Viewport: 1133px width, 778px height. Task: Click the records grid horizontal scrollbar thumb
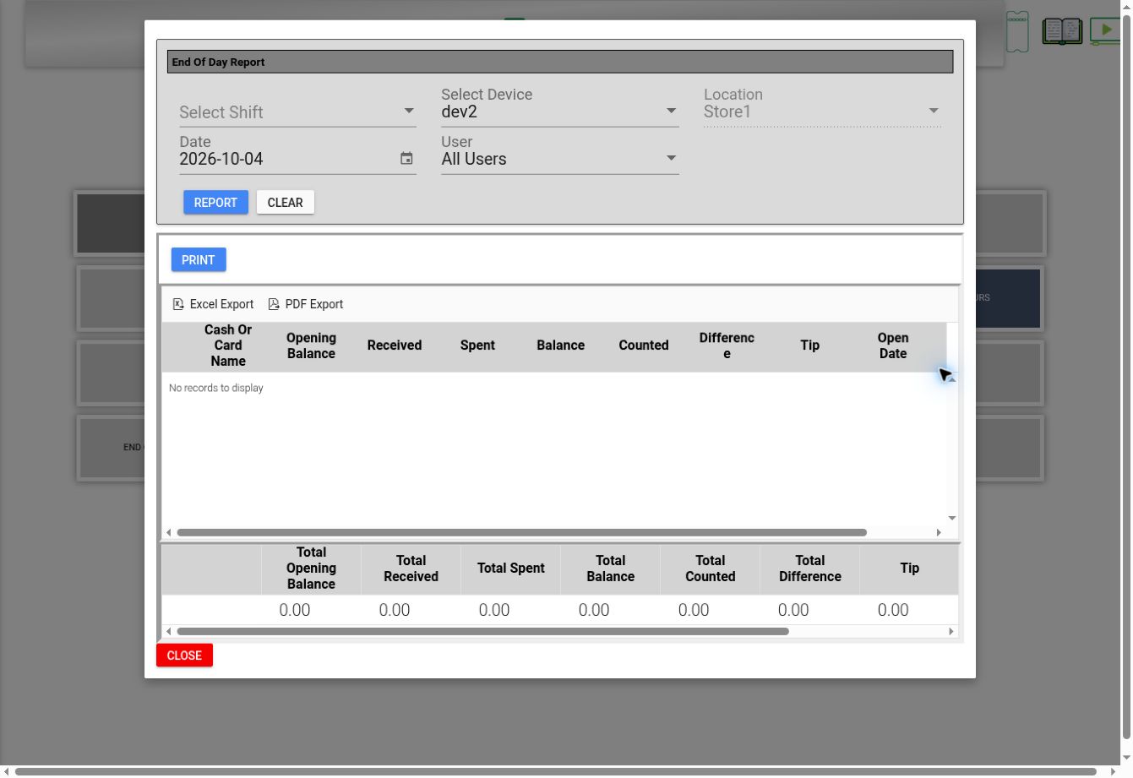point(521,532)
